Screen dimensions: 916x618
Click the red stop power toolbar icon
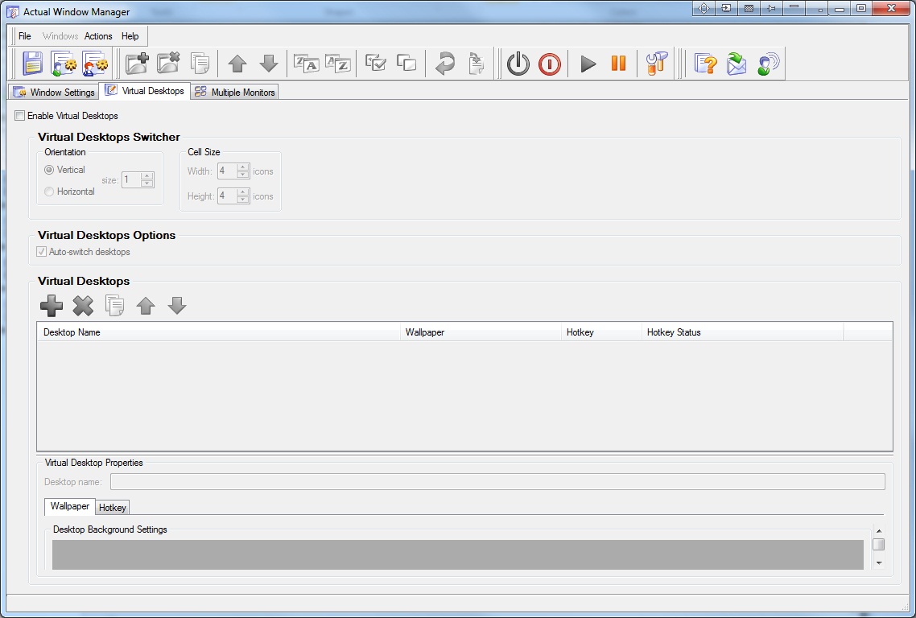point(550,64)
